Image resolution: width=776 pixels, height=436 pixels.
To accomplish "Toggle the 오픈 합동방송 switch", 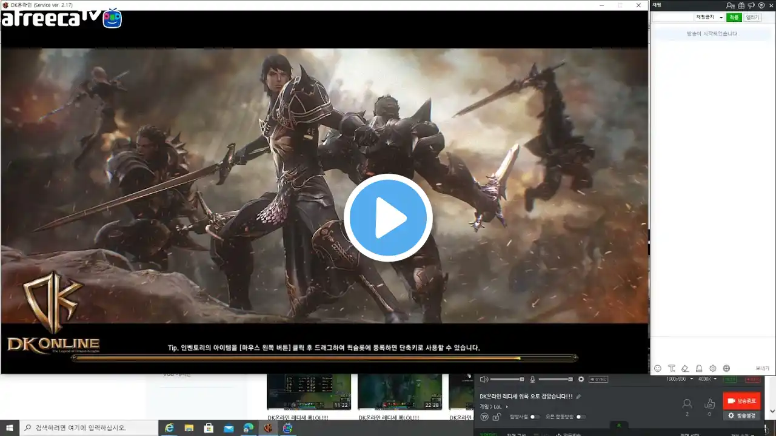I will tap(581, 417).
